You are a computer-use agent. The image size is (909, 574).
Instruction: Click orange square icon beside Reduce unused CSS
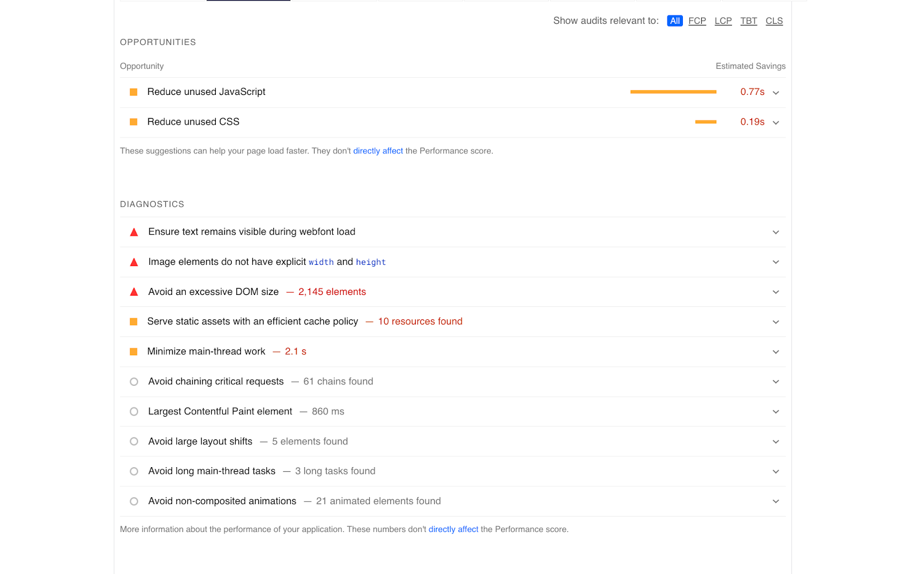click(x=134, y=122)
